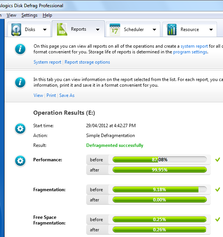
Task: Click the View report link
Action: 38,95
